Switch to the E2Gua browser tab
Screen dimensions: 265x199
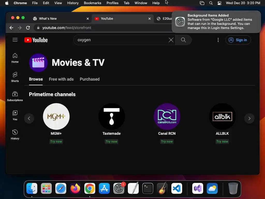coord(164,19)
